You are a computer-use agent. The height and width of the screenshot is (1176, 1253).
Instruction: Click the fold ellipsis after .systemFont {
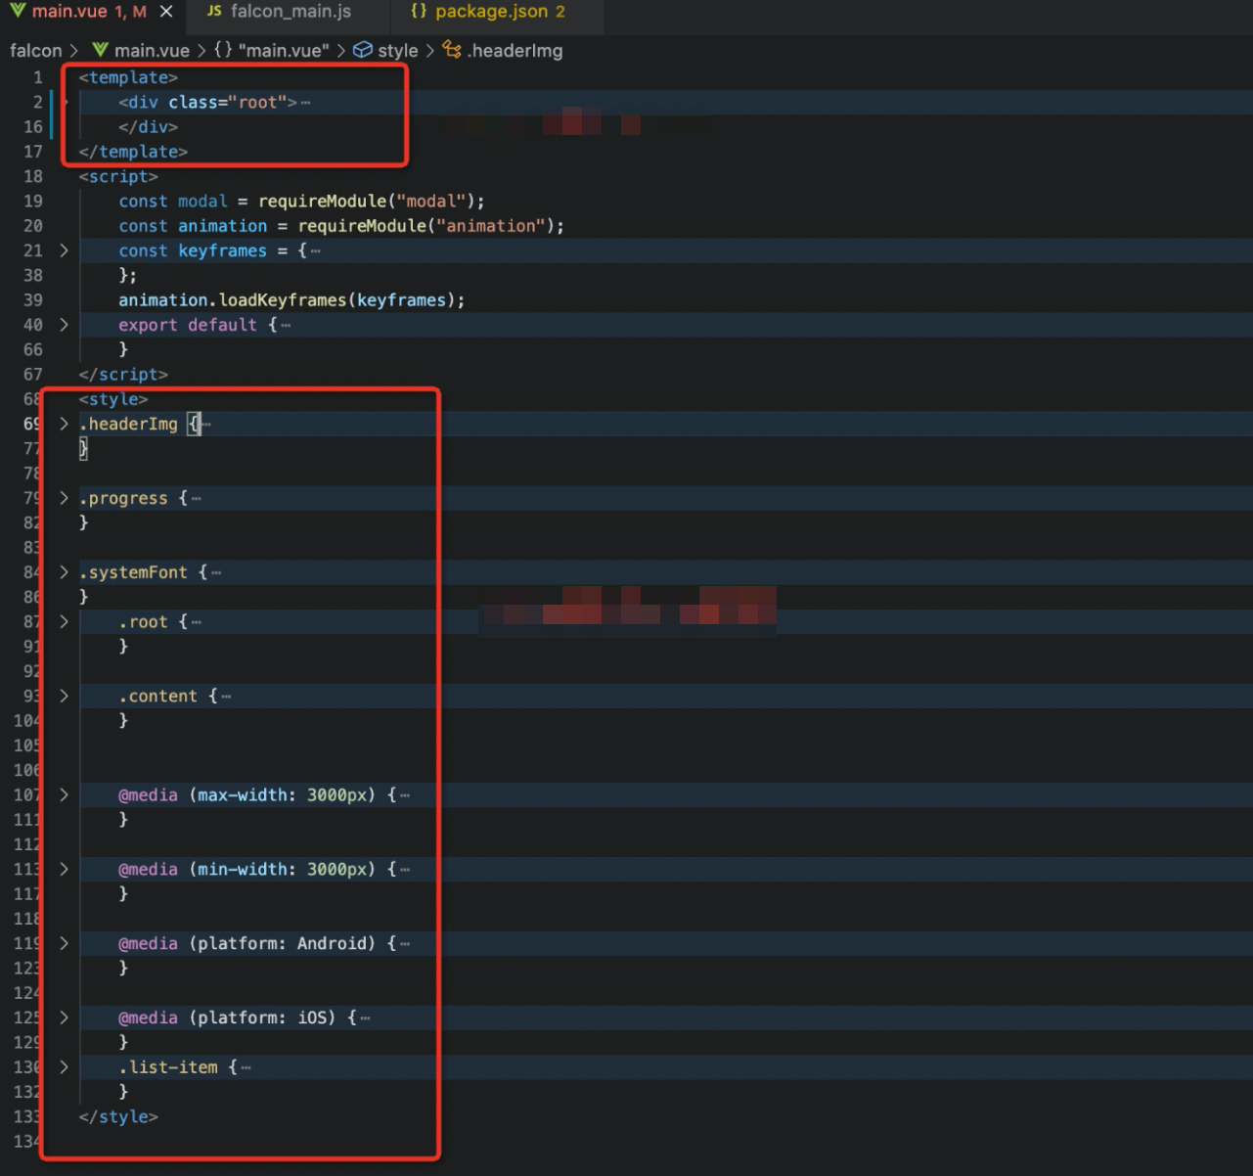pos(216,573)
